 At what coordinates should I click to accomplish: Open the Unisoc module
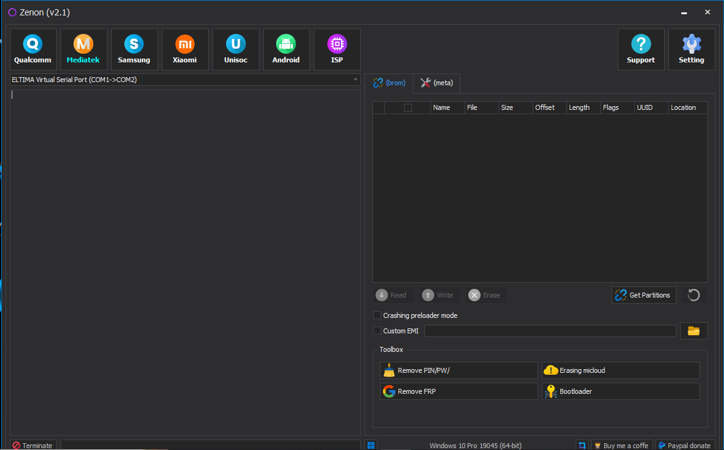[x=235, y=49]
